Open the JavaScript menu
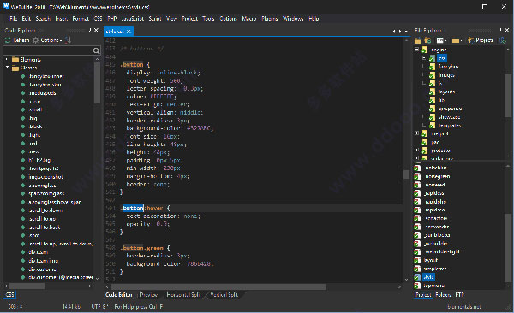Viewport: 514px width, 313px height. pyautogui.click(x=133, y=18)
